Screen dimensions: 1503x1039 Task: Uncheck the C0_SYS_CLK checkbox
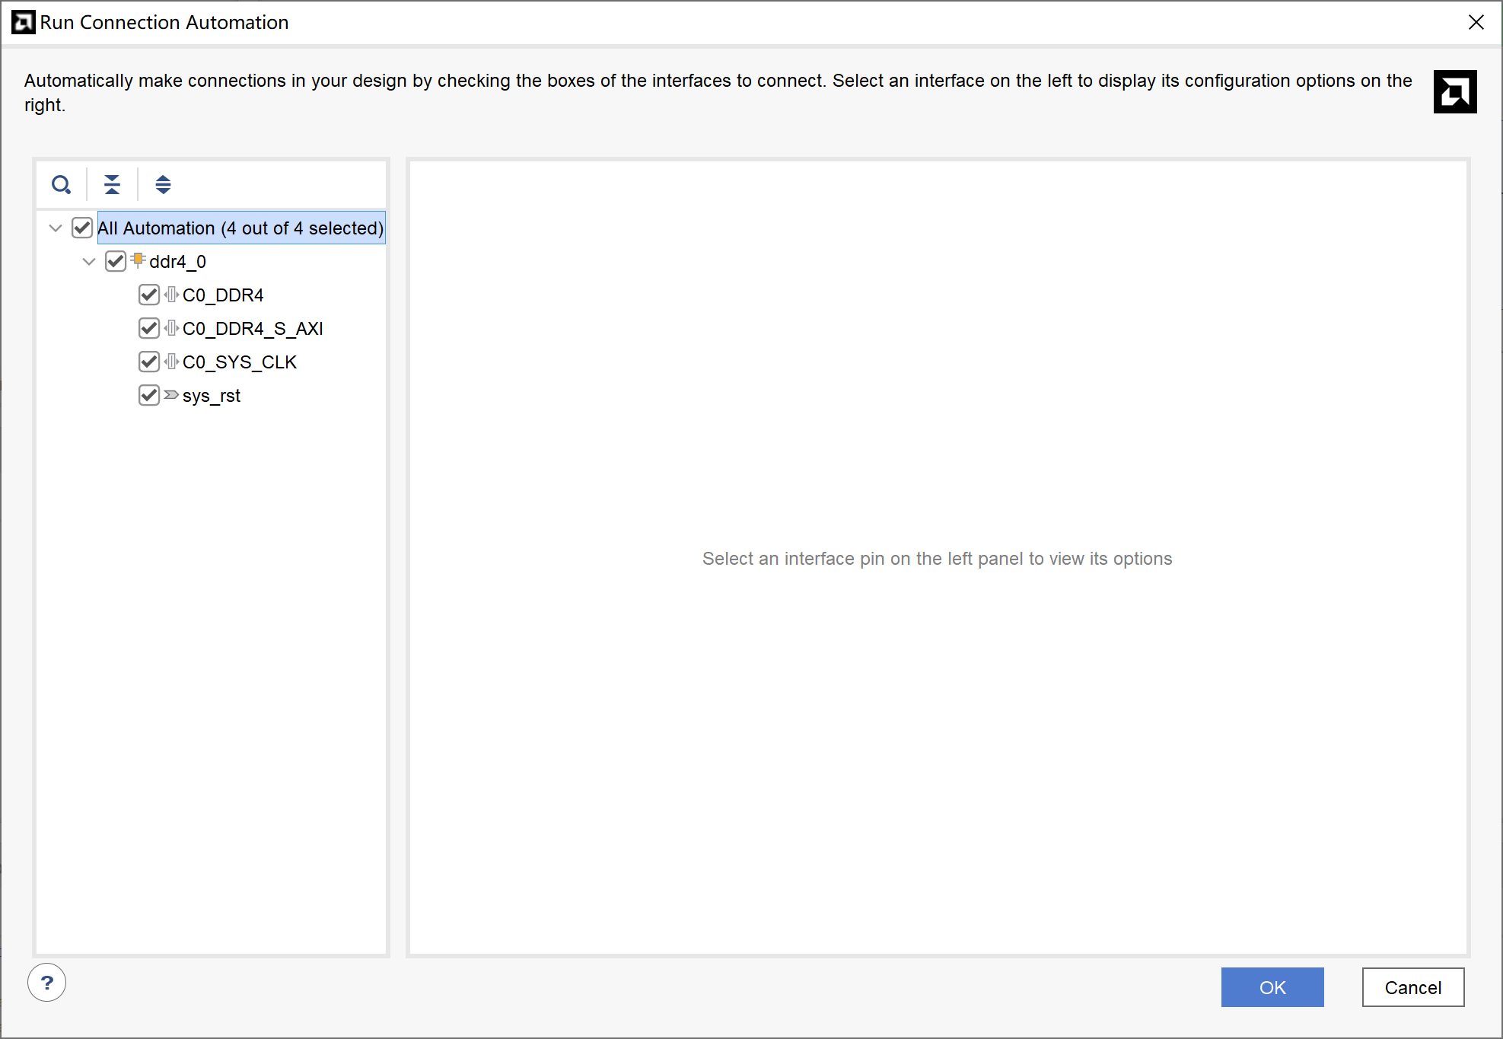149,362
